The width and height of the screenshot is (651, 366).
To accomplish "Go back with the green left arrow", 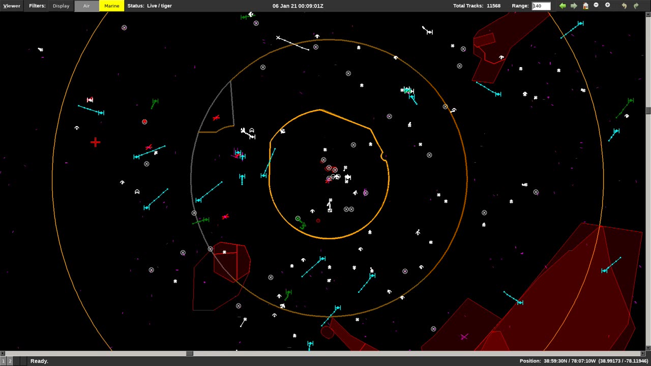I will click(x=563, y=6).
